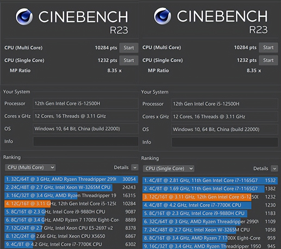Open the CPU (Single Core) ranking dropdown
Viewport: 281px width, 249px height.
168,168
